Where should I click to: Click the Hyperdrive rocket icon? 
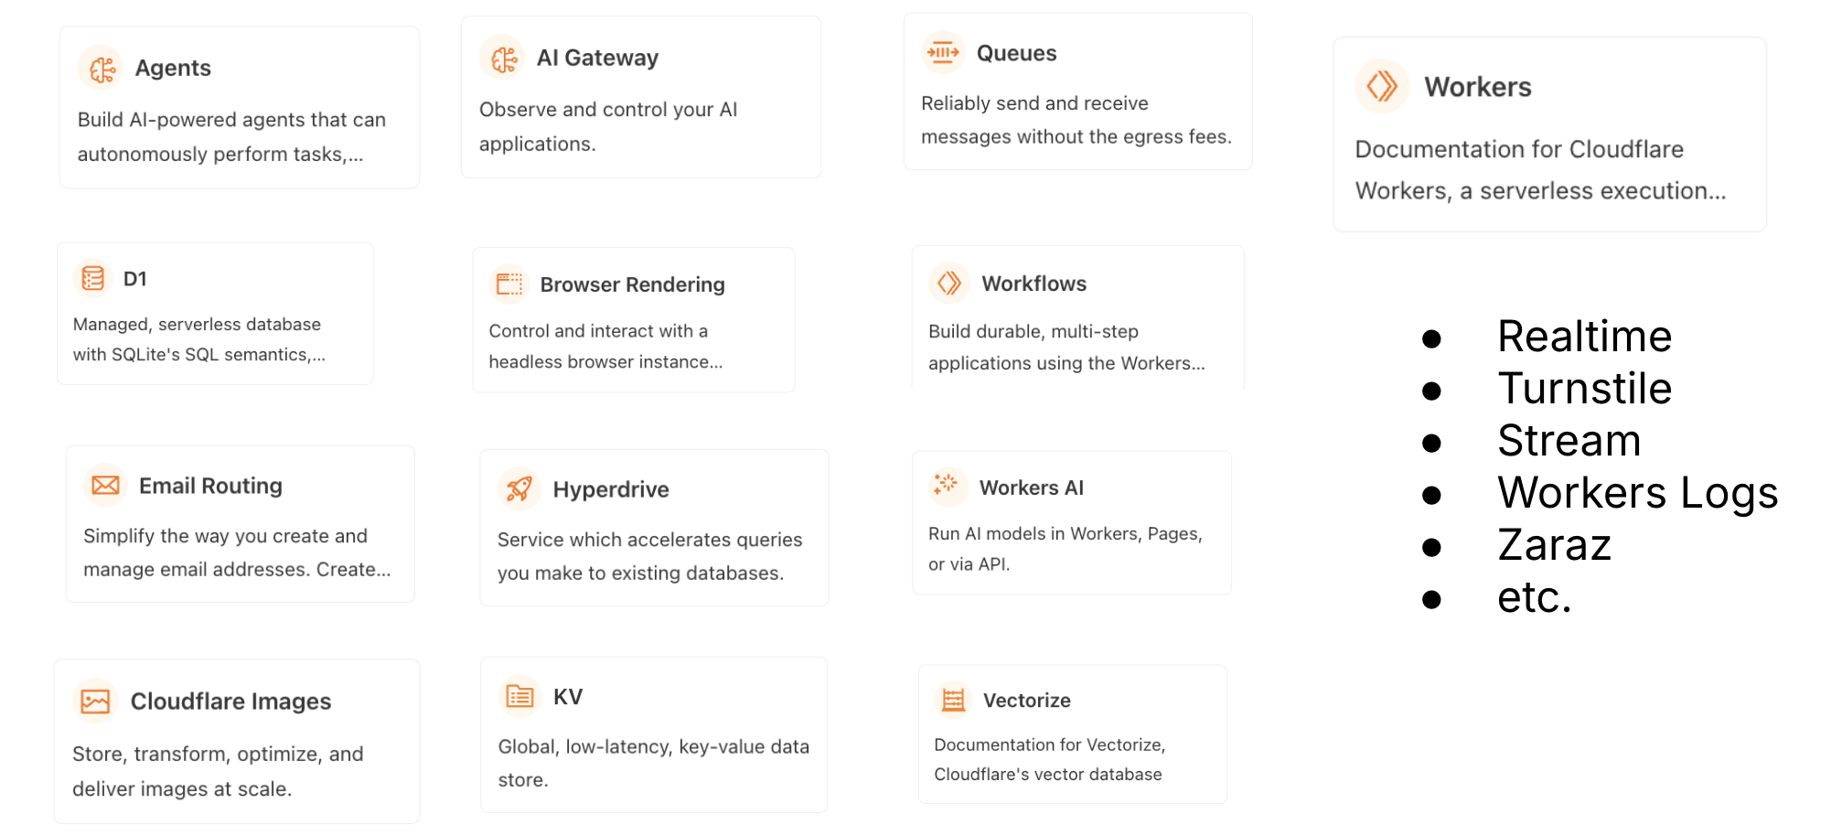point(519,488)
